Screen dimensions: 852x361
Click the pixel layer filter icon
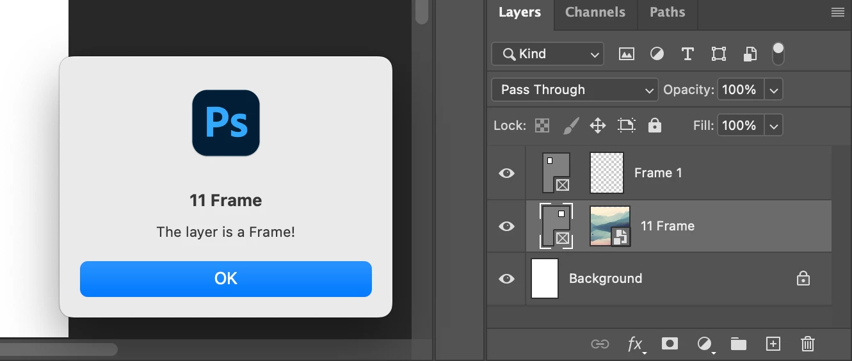pos(626,54)
